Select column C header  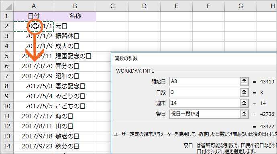click(x=112, y=6)
